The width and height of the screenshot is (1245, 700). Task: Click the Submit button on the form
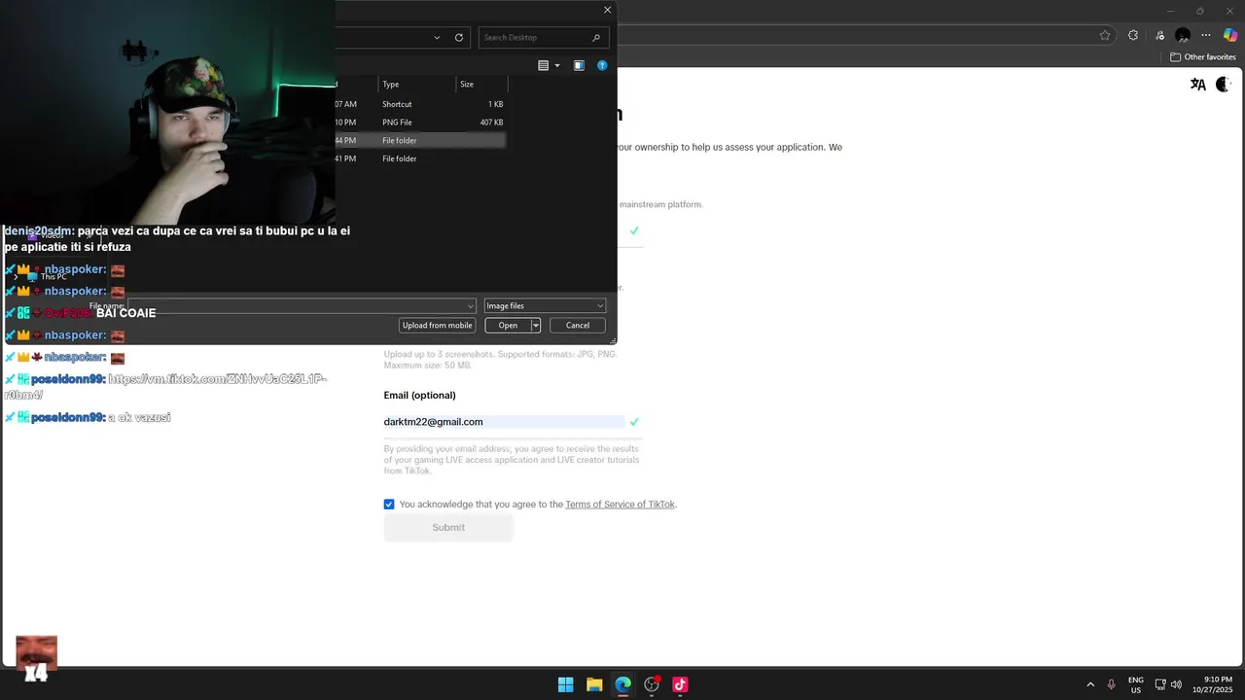(x=448, y=528)
